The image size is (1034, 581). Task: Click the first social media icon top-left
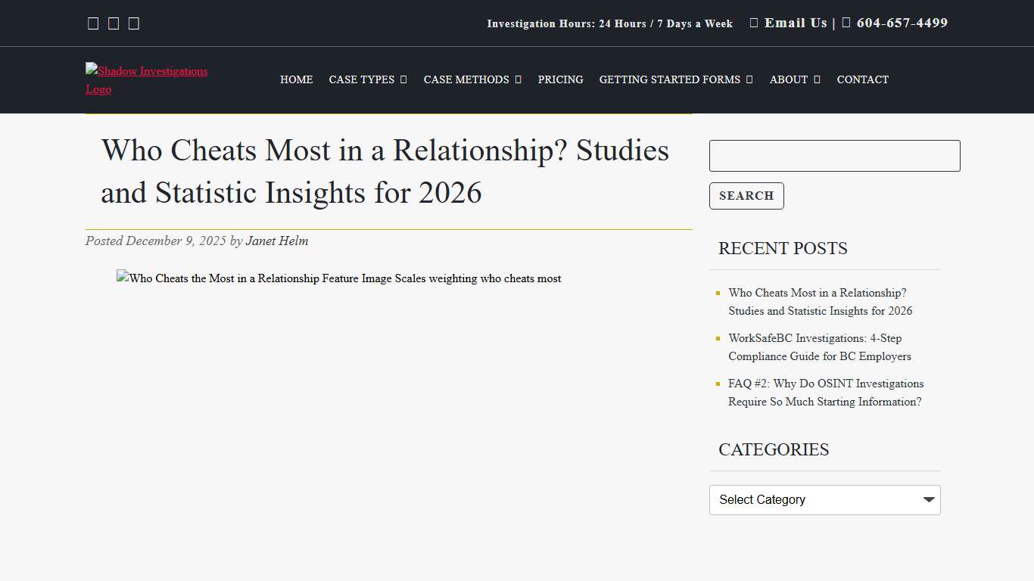[x=93, y=23]
